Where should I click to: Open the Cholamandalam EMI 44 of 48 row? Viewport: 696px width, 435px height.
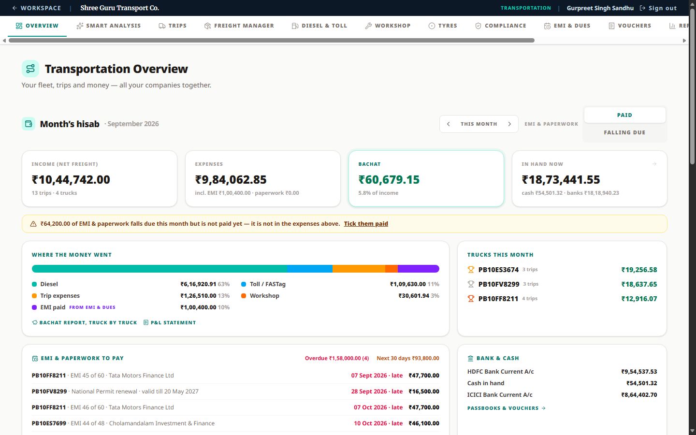[235, 423]
